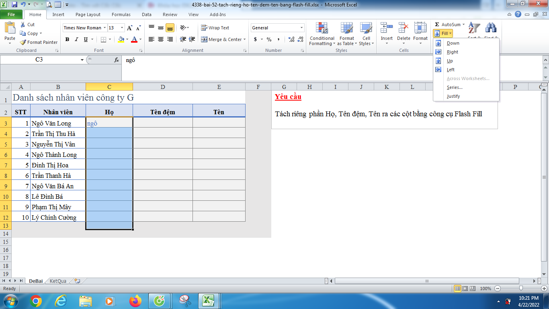Screen dimensions: 549x309
Task: Shrink the font size
Action: pos(138,28)
